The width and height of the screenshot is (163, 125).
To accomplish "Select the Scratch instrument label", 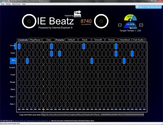I will click(x=12, y=68).
